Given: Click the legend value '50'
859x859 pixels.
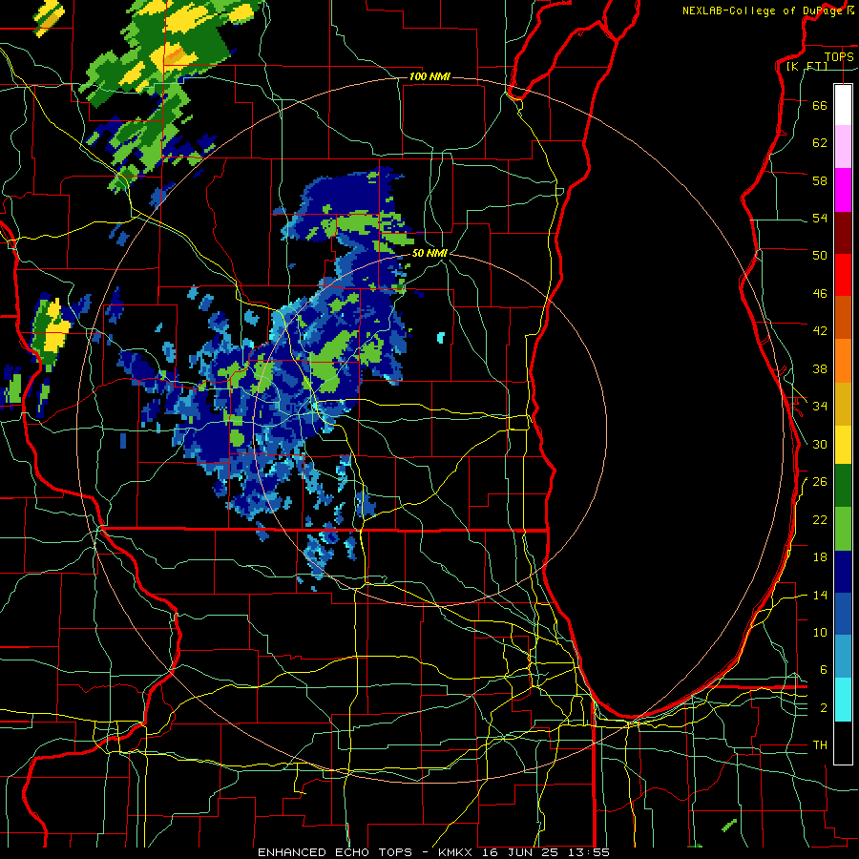Looking at the screenshot, I should pyautogui.click(x=820, y=256).
